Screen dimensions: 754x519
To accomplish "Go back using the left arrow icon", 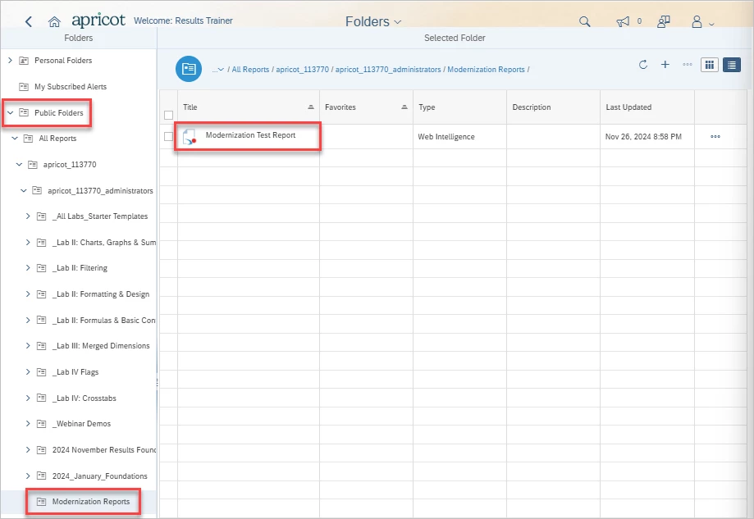I will tap(29, 21).
